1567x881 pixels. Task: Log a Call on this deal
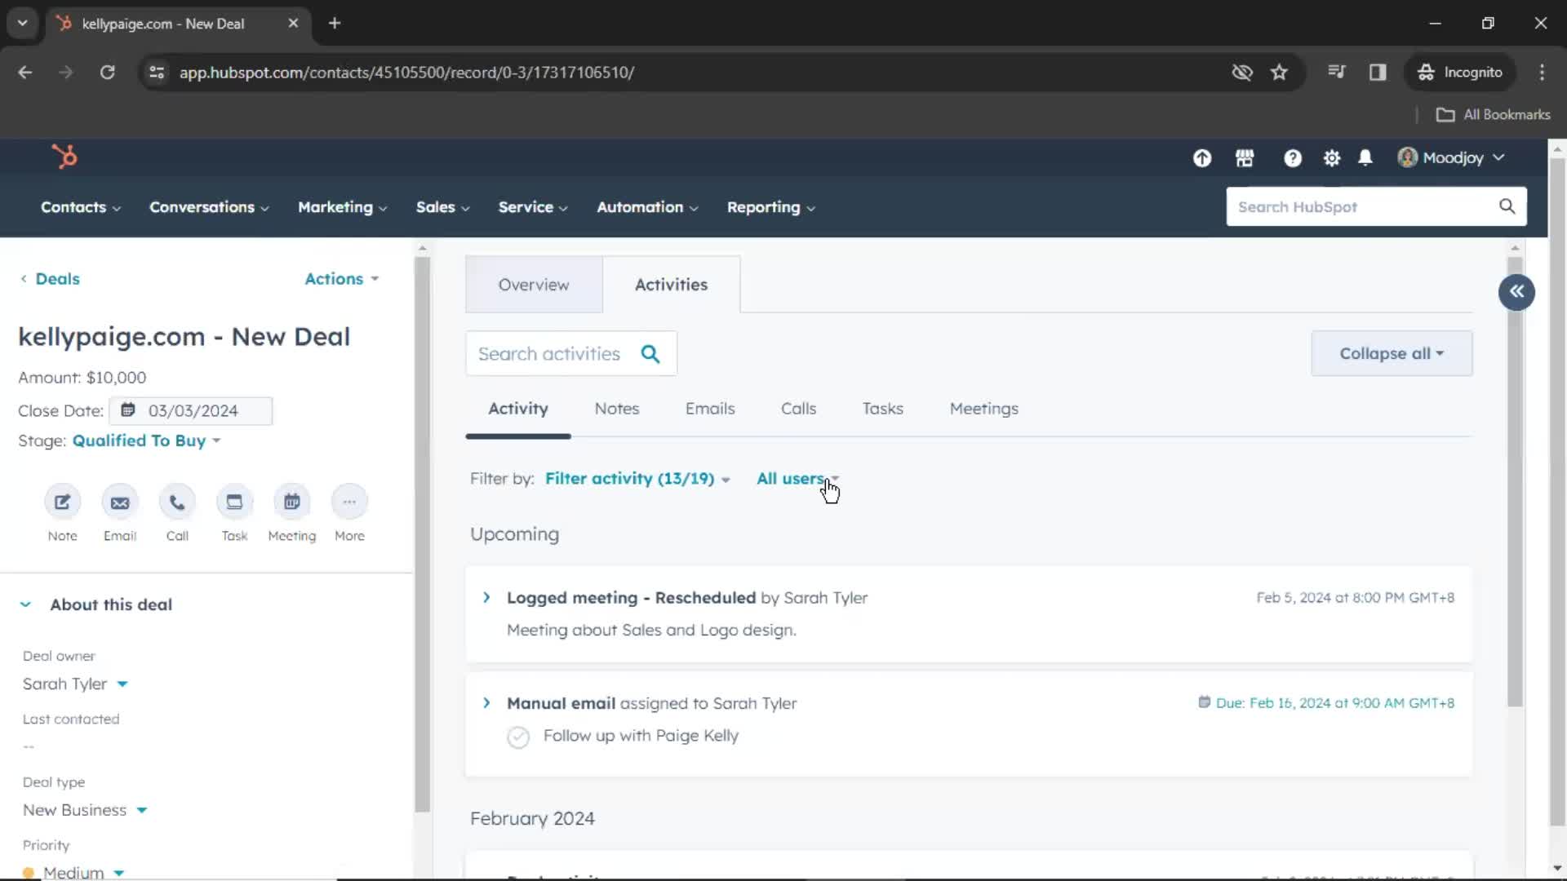[177, 502]
